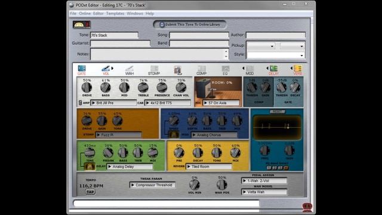Screen dimensions: 382x215
Task: Click the red telephone icon bottom right
Action: (x=307, y=207)
